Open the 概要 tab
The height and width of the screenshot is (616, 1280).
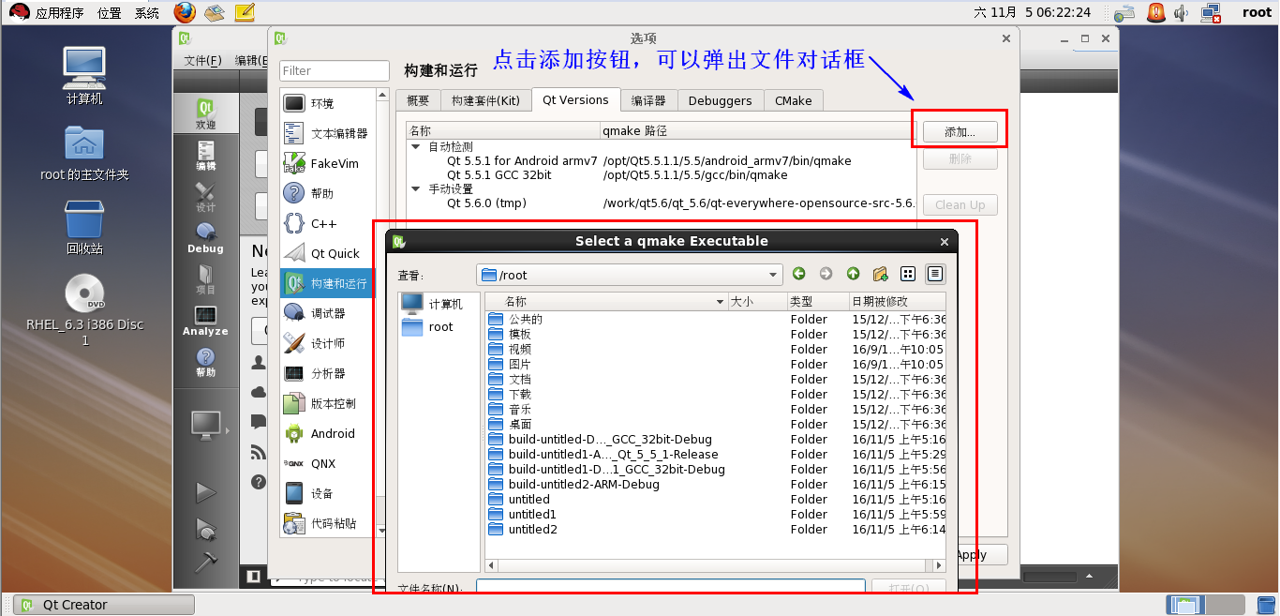[x=418, y=100]
